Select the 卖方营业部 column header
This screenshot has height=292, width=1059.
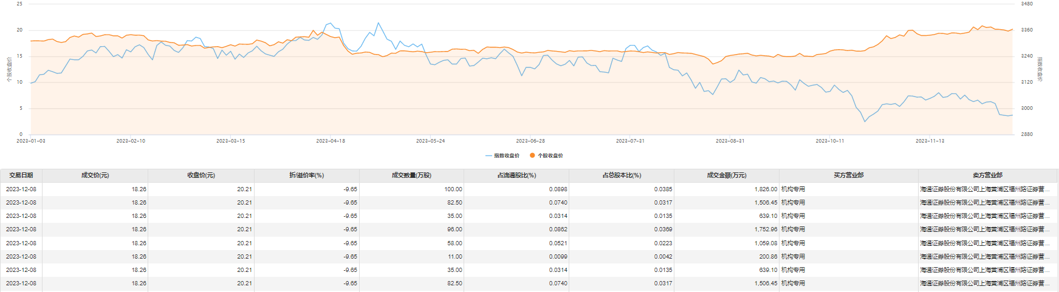(x=987, y=175)
